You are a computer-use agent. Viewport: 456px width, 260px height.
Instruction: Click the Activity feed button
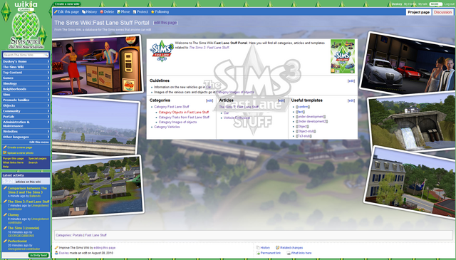[38, 255]
